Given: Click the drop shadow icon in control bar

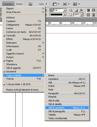Looking at the screenshot, I should pos(76,10).
